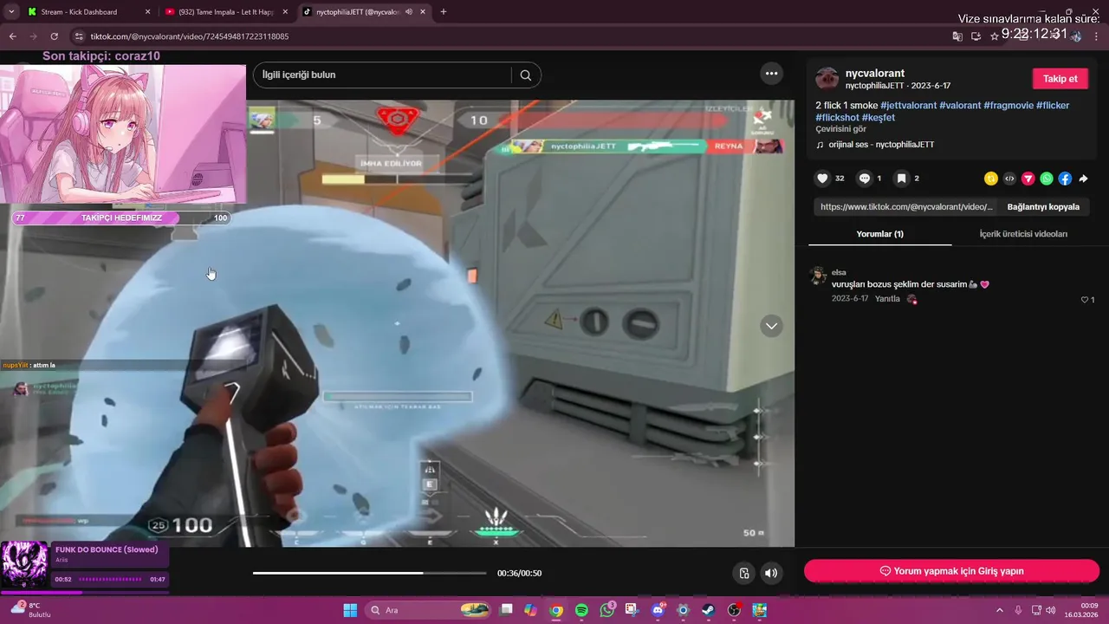1109x624 pixels.
Task: Open a new browser tab
Action: (444, 12)
